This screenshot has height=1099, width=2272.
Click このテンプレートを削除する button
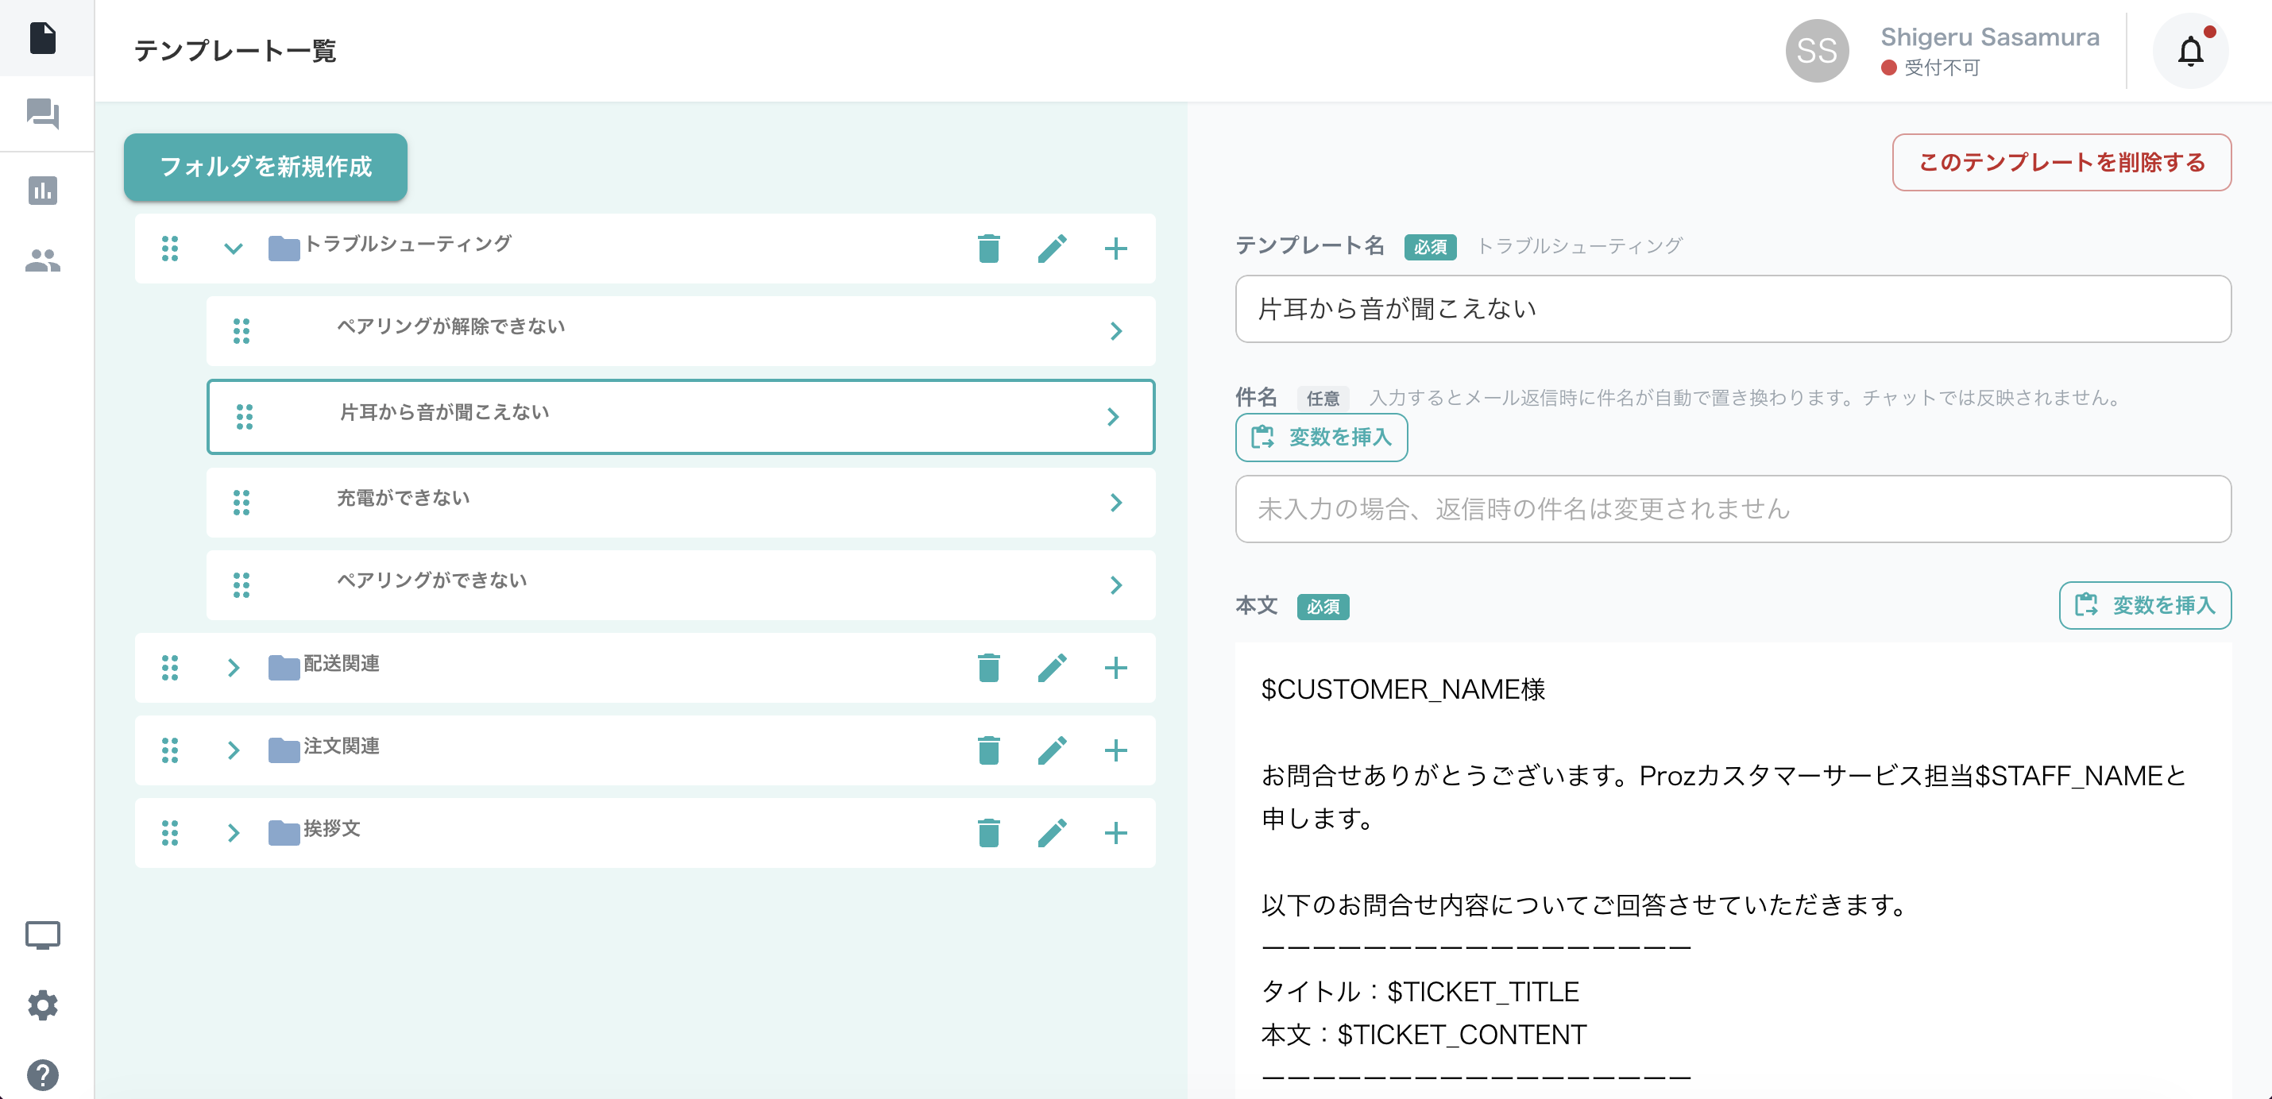[x=2061, y=162]
